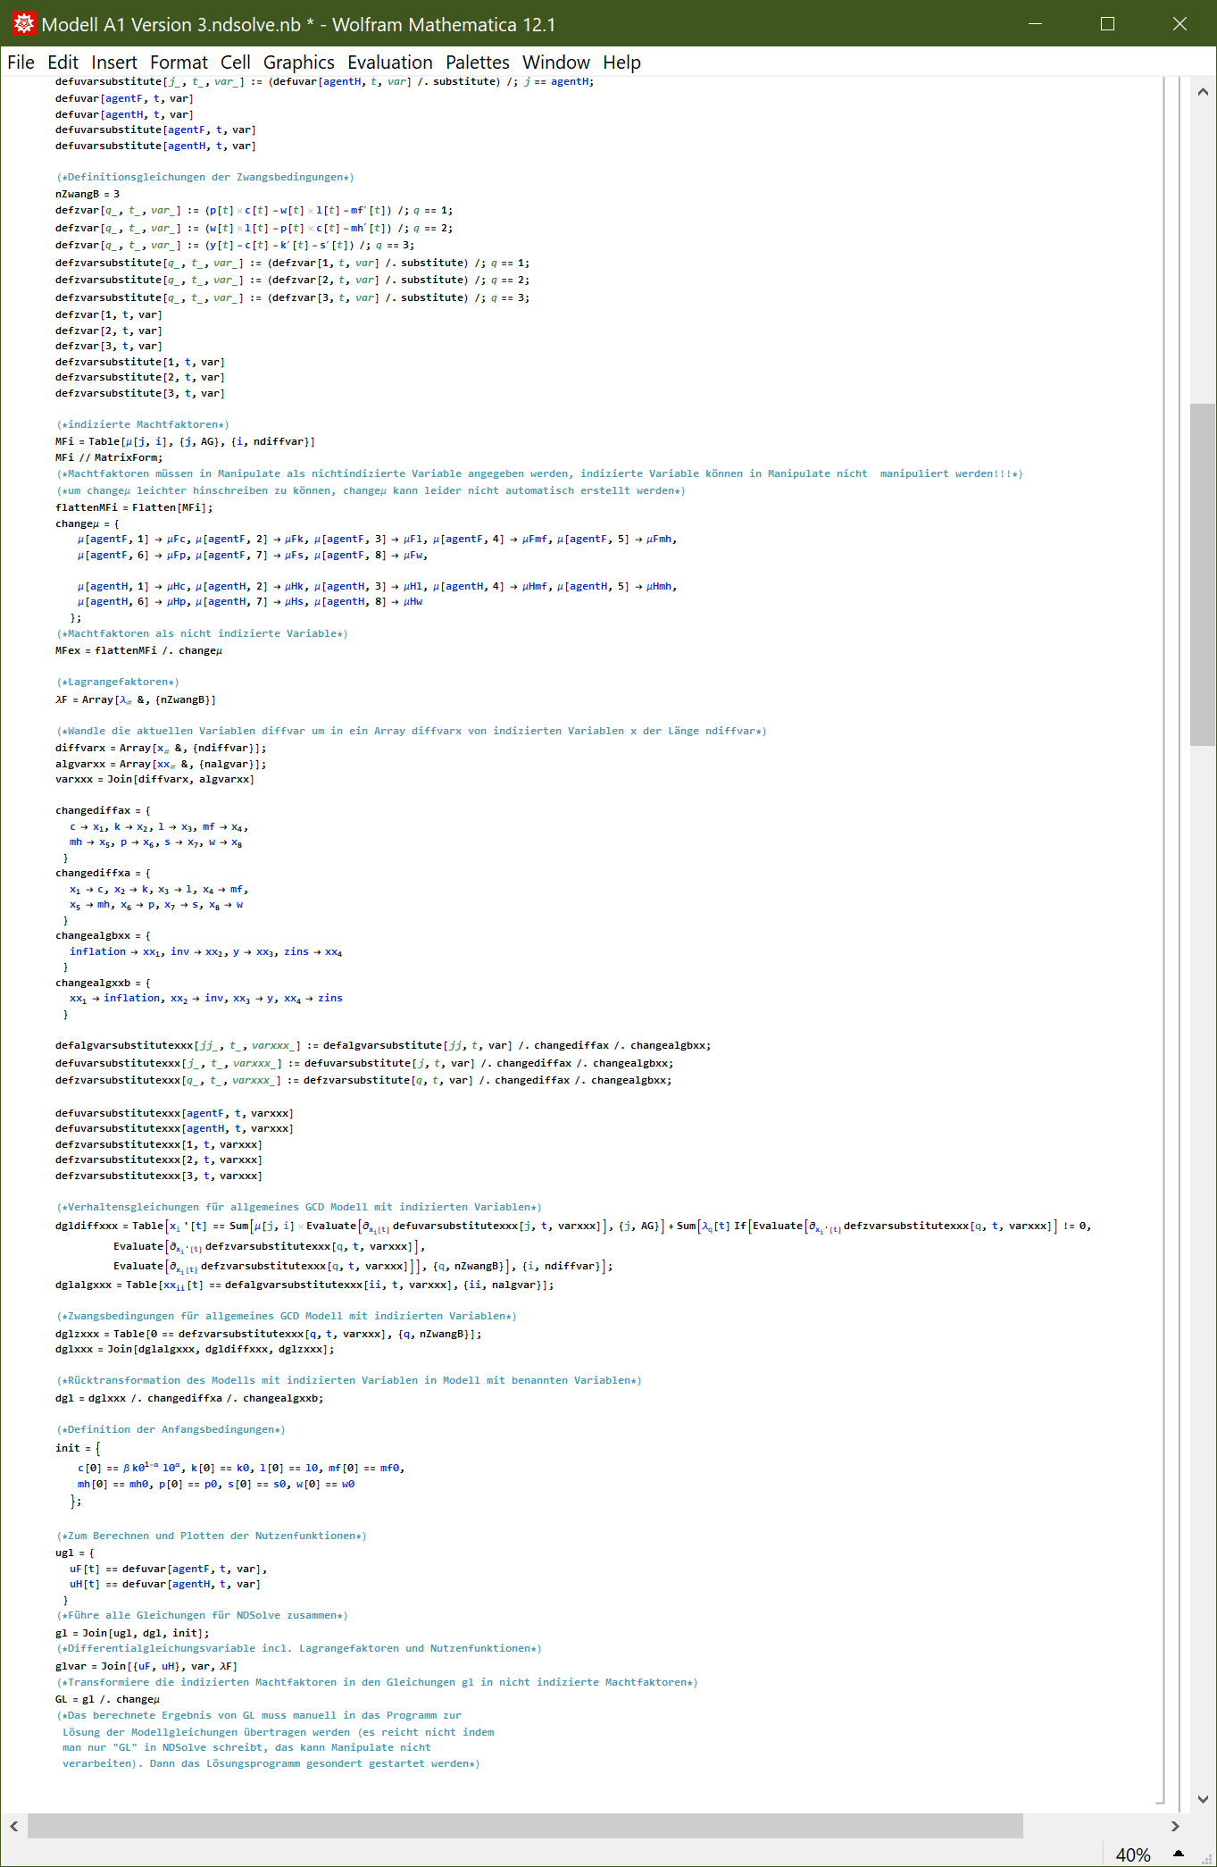Click the line 'defzvarsubstitute[3, t, var]'
This screenshot has width=1217, height=1867.
(x=140, y=393)
